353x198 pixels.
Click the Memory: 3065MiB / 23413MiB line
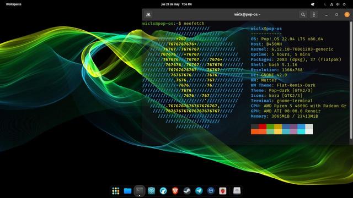(x=285, y=116)
